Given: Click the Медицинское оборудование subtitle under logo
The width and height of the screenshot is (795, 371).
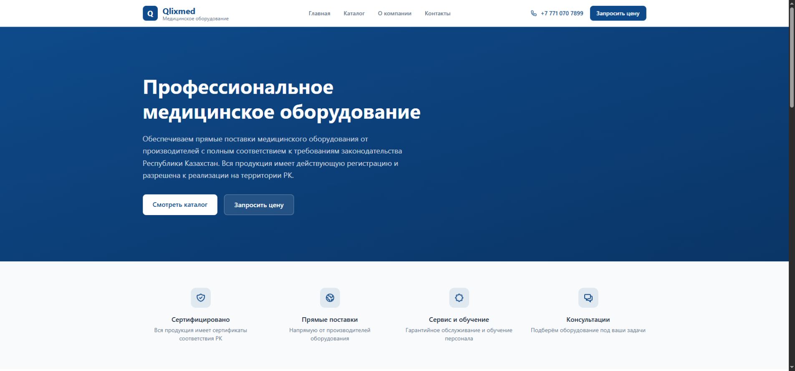Looking at the screenshot, I should (x=195, y=19).
